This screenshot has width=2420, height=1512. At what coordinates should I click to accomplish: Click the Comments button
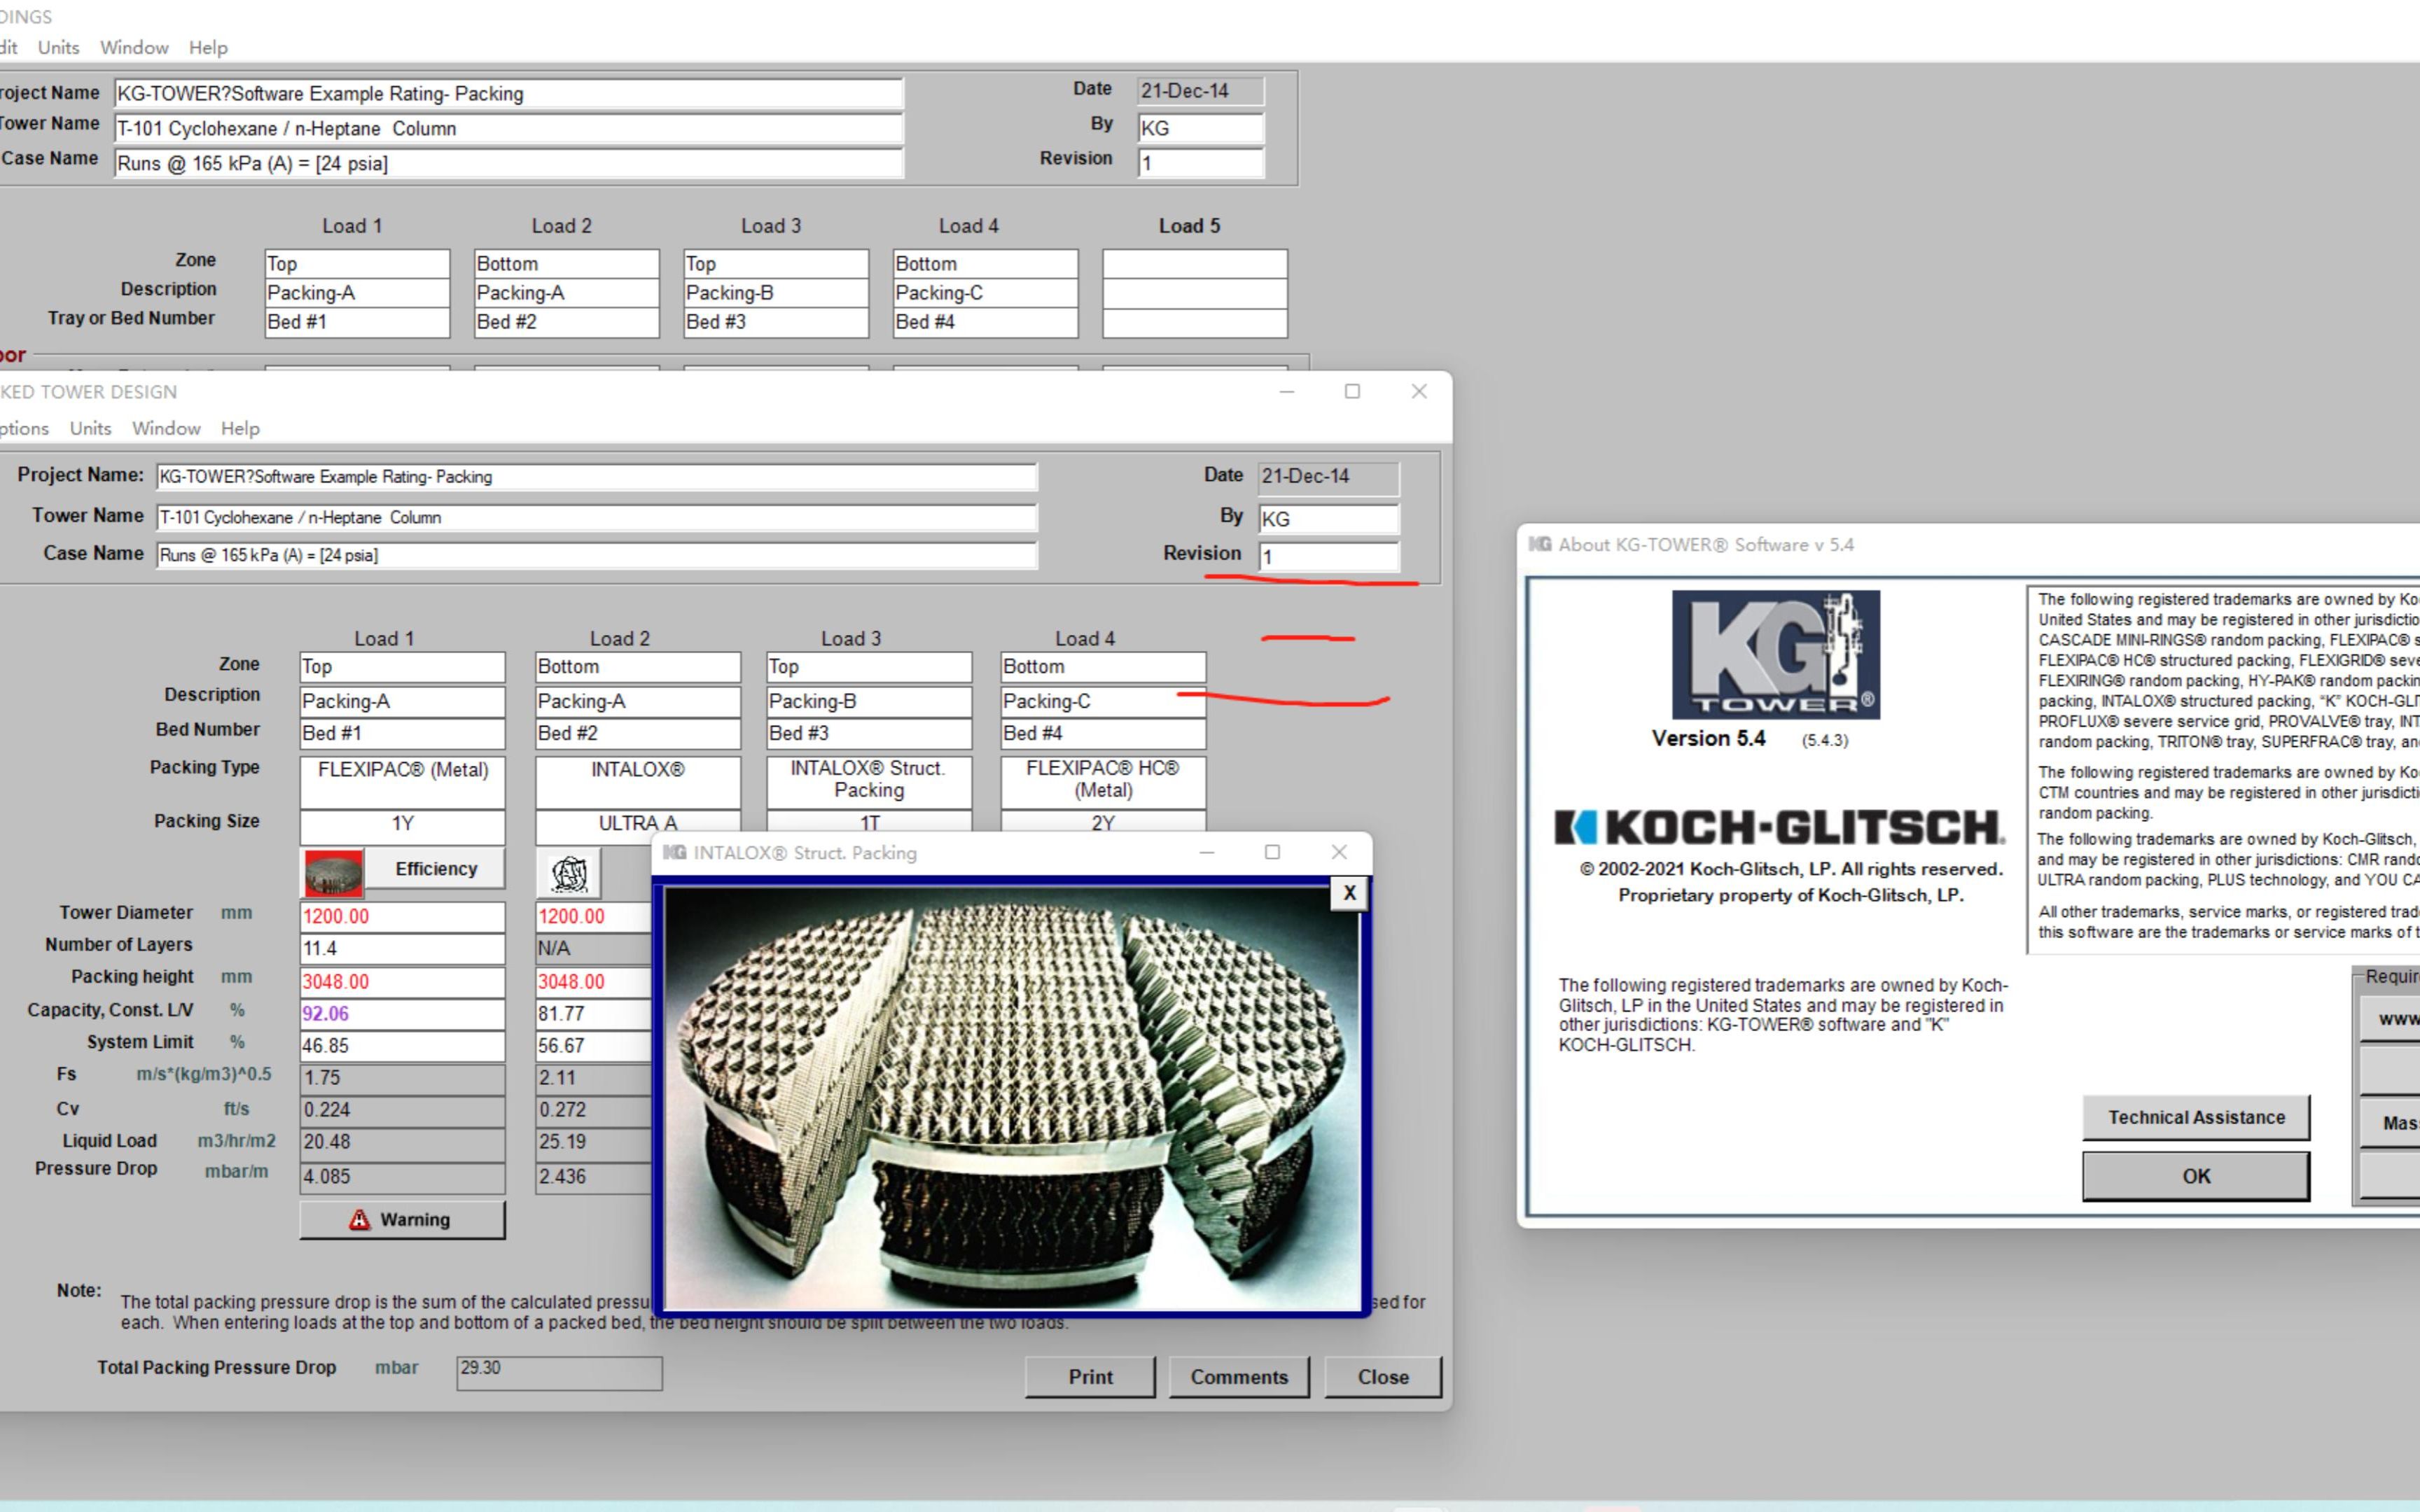[x=1239, y=1376]
